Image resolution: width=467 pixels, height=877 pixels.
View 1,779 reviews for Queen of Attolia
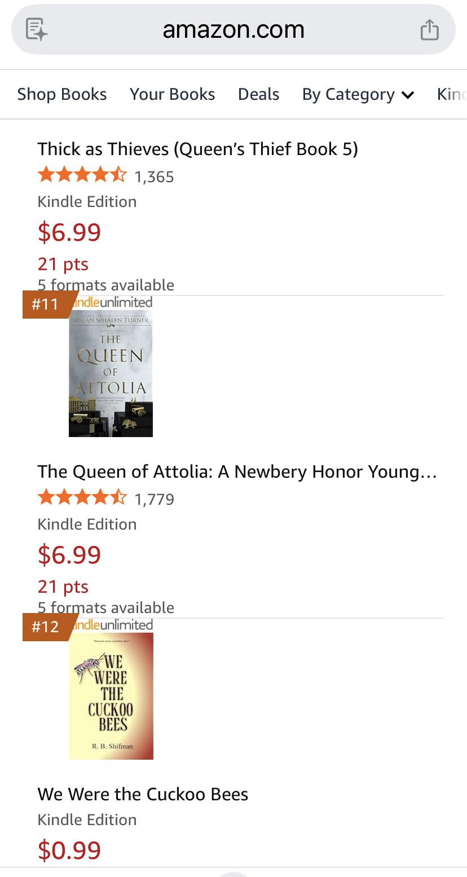click(154, 500)
